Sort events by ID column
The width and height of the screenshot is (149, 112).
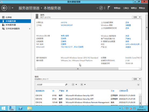pyautogui.click(x=53, y=91)
